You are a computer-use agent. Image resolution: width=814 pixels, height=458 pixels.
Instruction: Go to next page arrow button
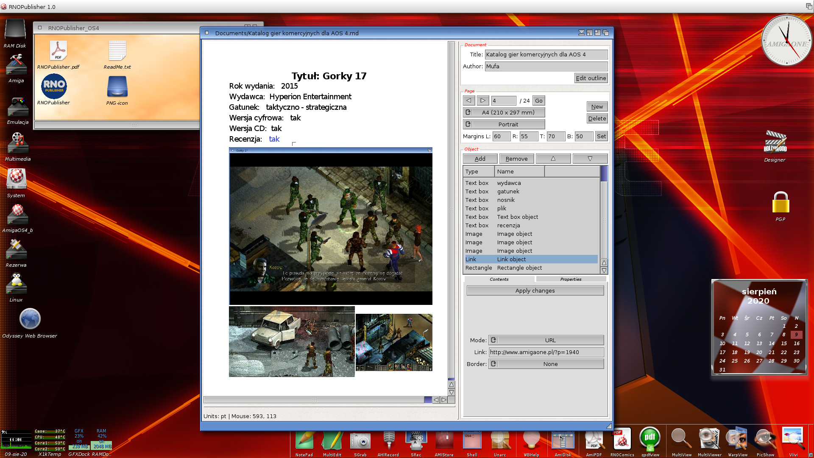[483, 101]
